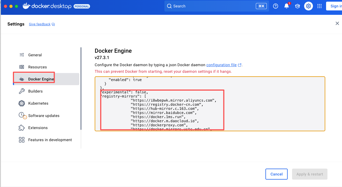
Task: Open the configuration file link
Action: pos(222,65)
